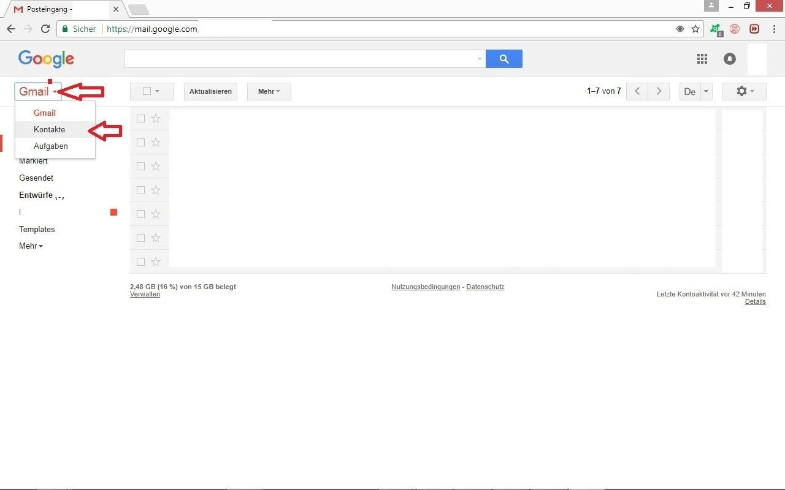Open the Gmail dropdown switcher
The image size is (785, 490).
click(38, 91)
